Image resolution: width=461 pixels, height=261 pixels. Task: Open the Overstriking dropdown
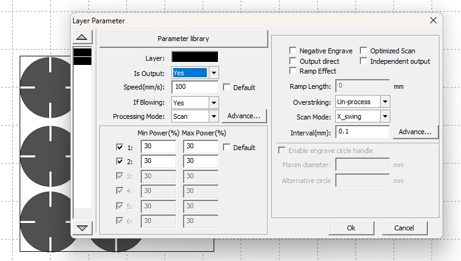385,102
